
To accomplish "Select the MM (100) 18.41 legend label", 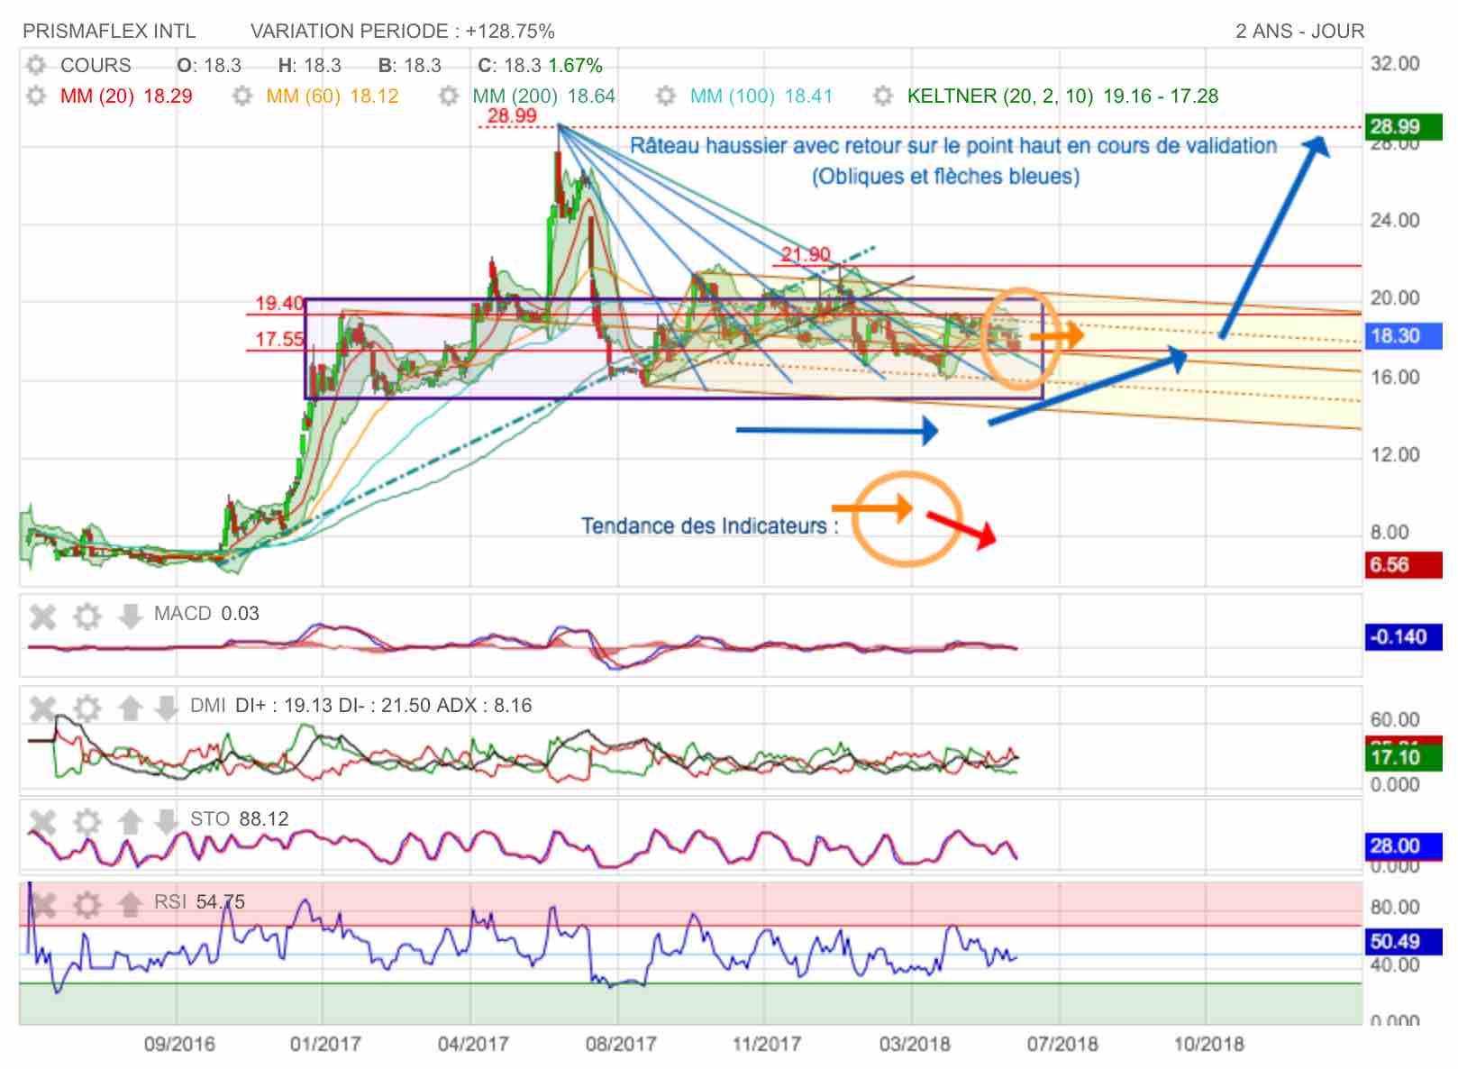I will pyautogui.click(x=761, y=96).
